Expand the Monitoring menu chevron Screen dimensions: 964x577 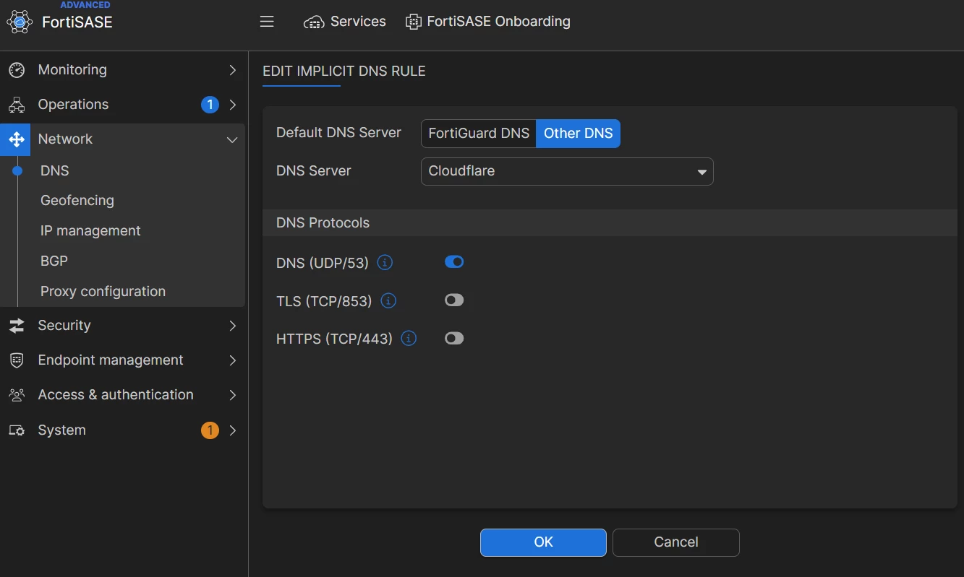232,70
